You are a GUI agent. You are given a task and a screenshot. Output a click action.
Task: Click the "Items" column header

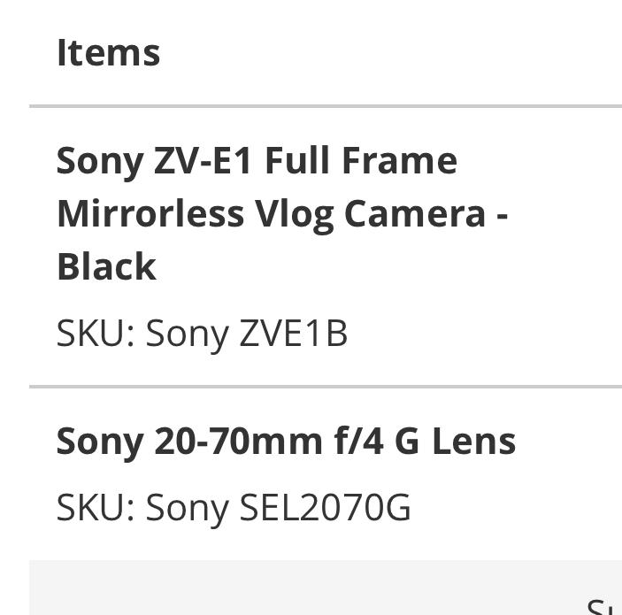tap(108, 52)
